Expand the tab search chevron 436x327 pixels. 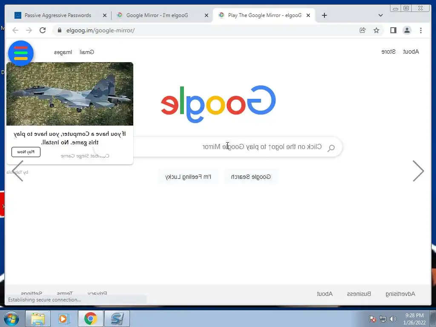[x=381, y=15]
